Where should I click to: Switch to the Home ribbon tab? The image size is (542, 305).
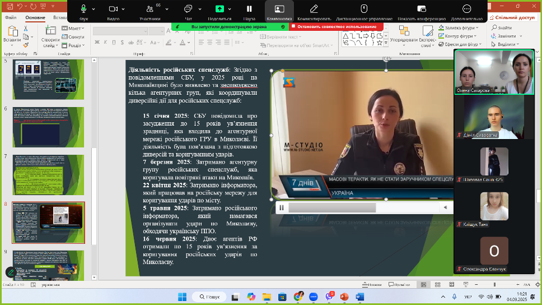35,17
